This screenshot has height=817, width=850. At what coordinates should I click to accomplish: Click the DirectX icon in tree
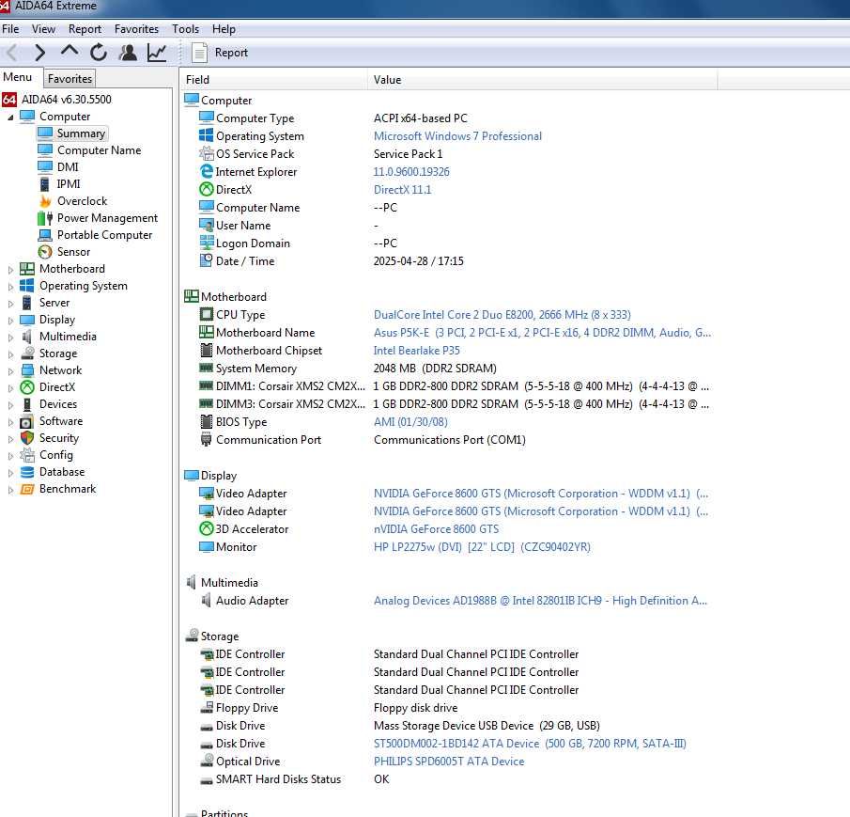[x=27, y=386]
